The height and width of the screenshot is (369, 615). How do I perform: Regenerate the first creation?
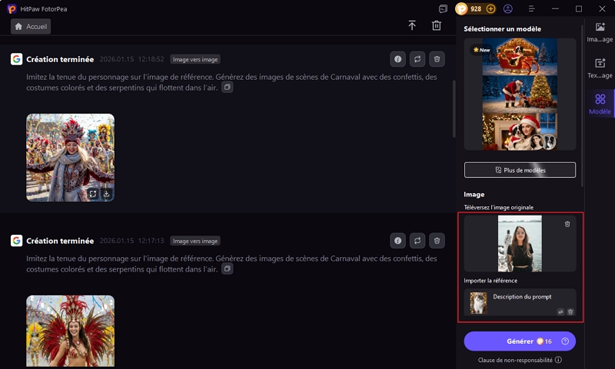417,59
